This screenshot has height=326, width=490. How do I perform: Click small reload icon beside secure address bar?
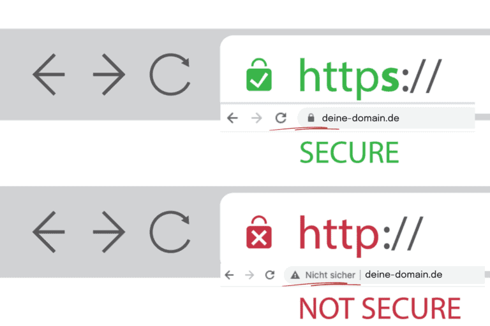(281, 118)
